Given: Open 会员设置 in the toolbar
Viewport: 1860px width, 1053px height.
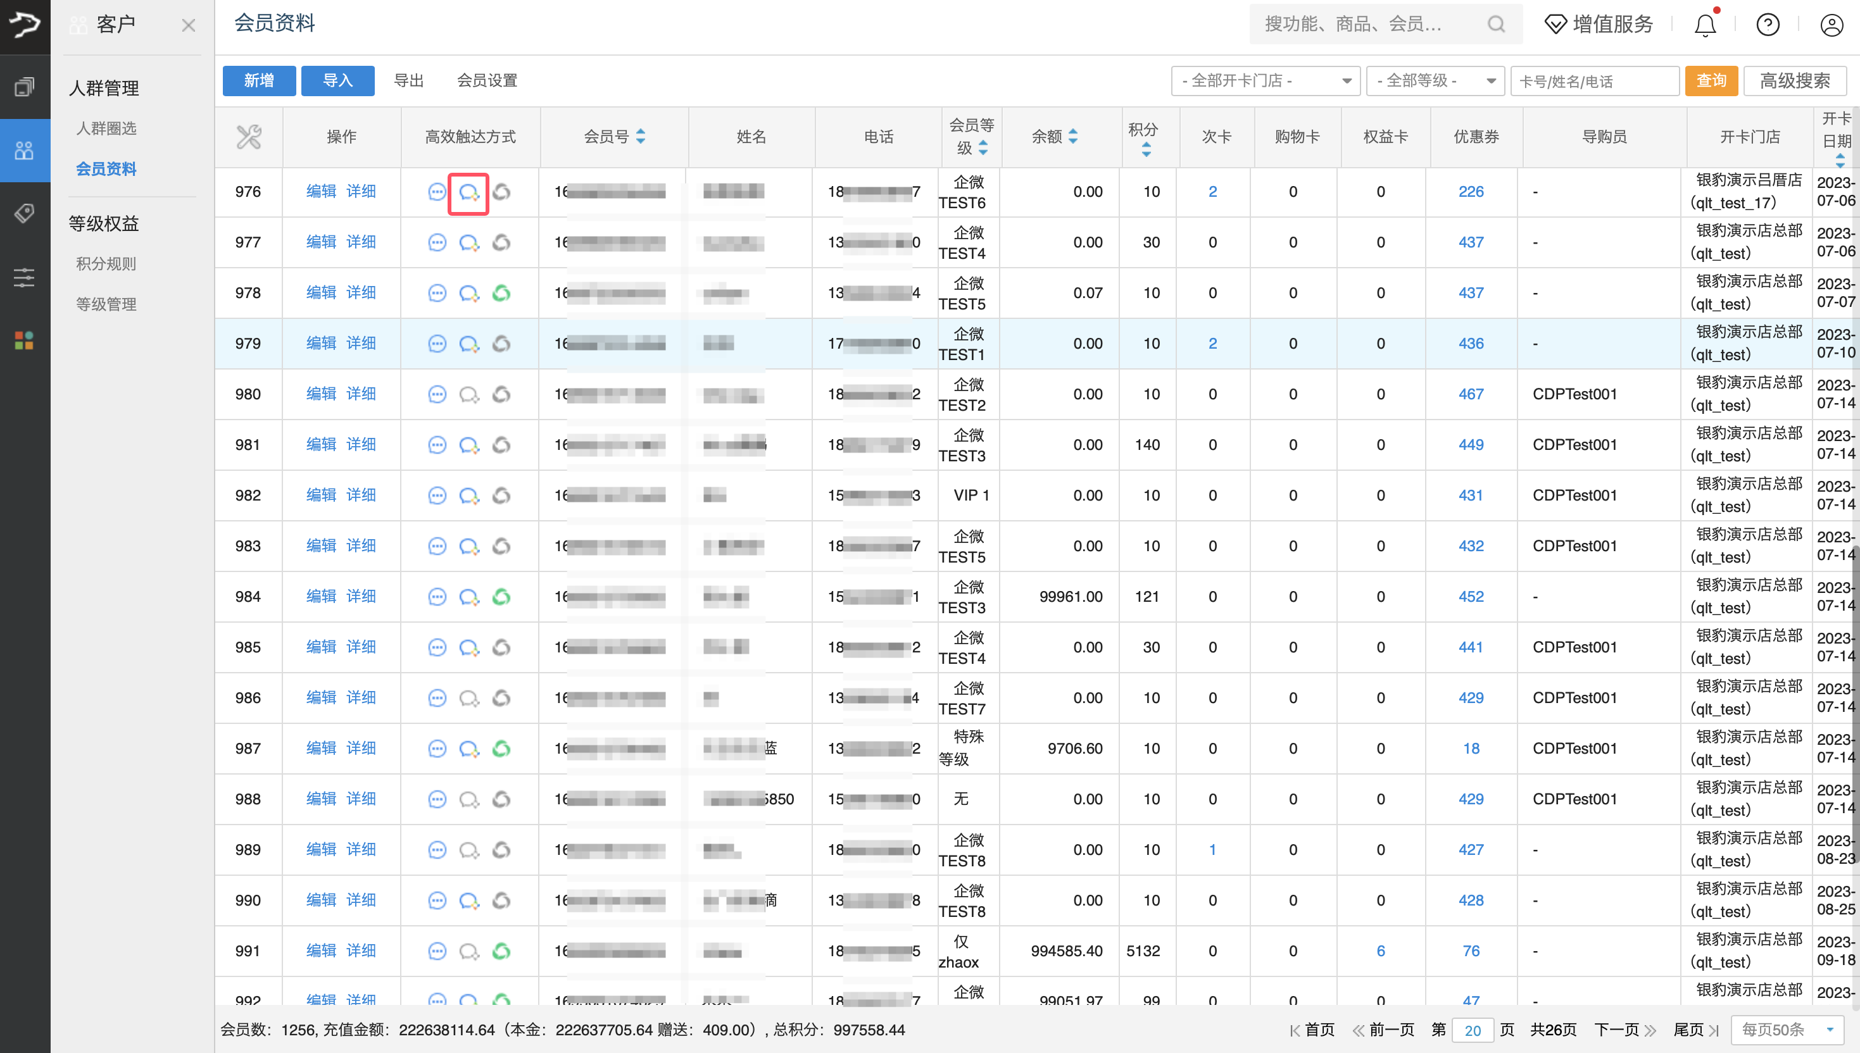Looking at the screenshot, I should pyautogui.click(x=487, y=80).
